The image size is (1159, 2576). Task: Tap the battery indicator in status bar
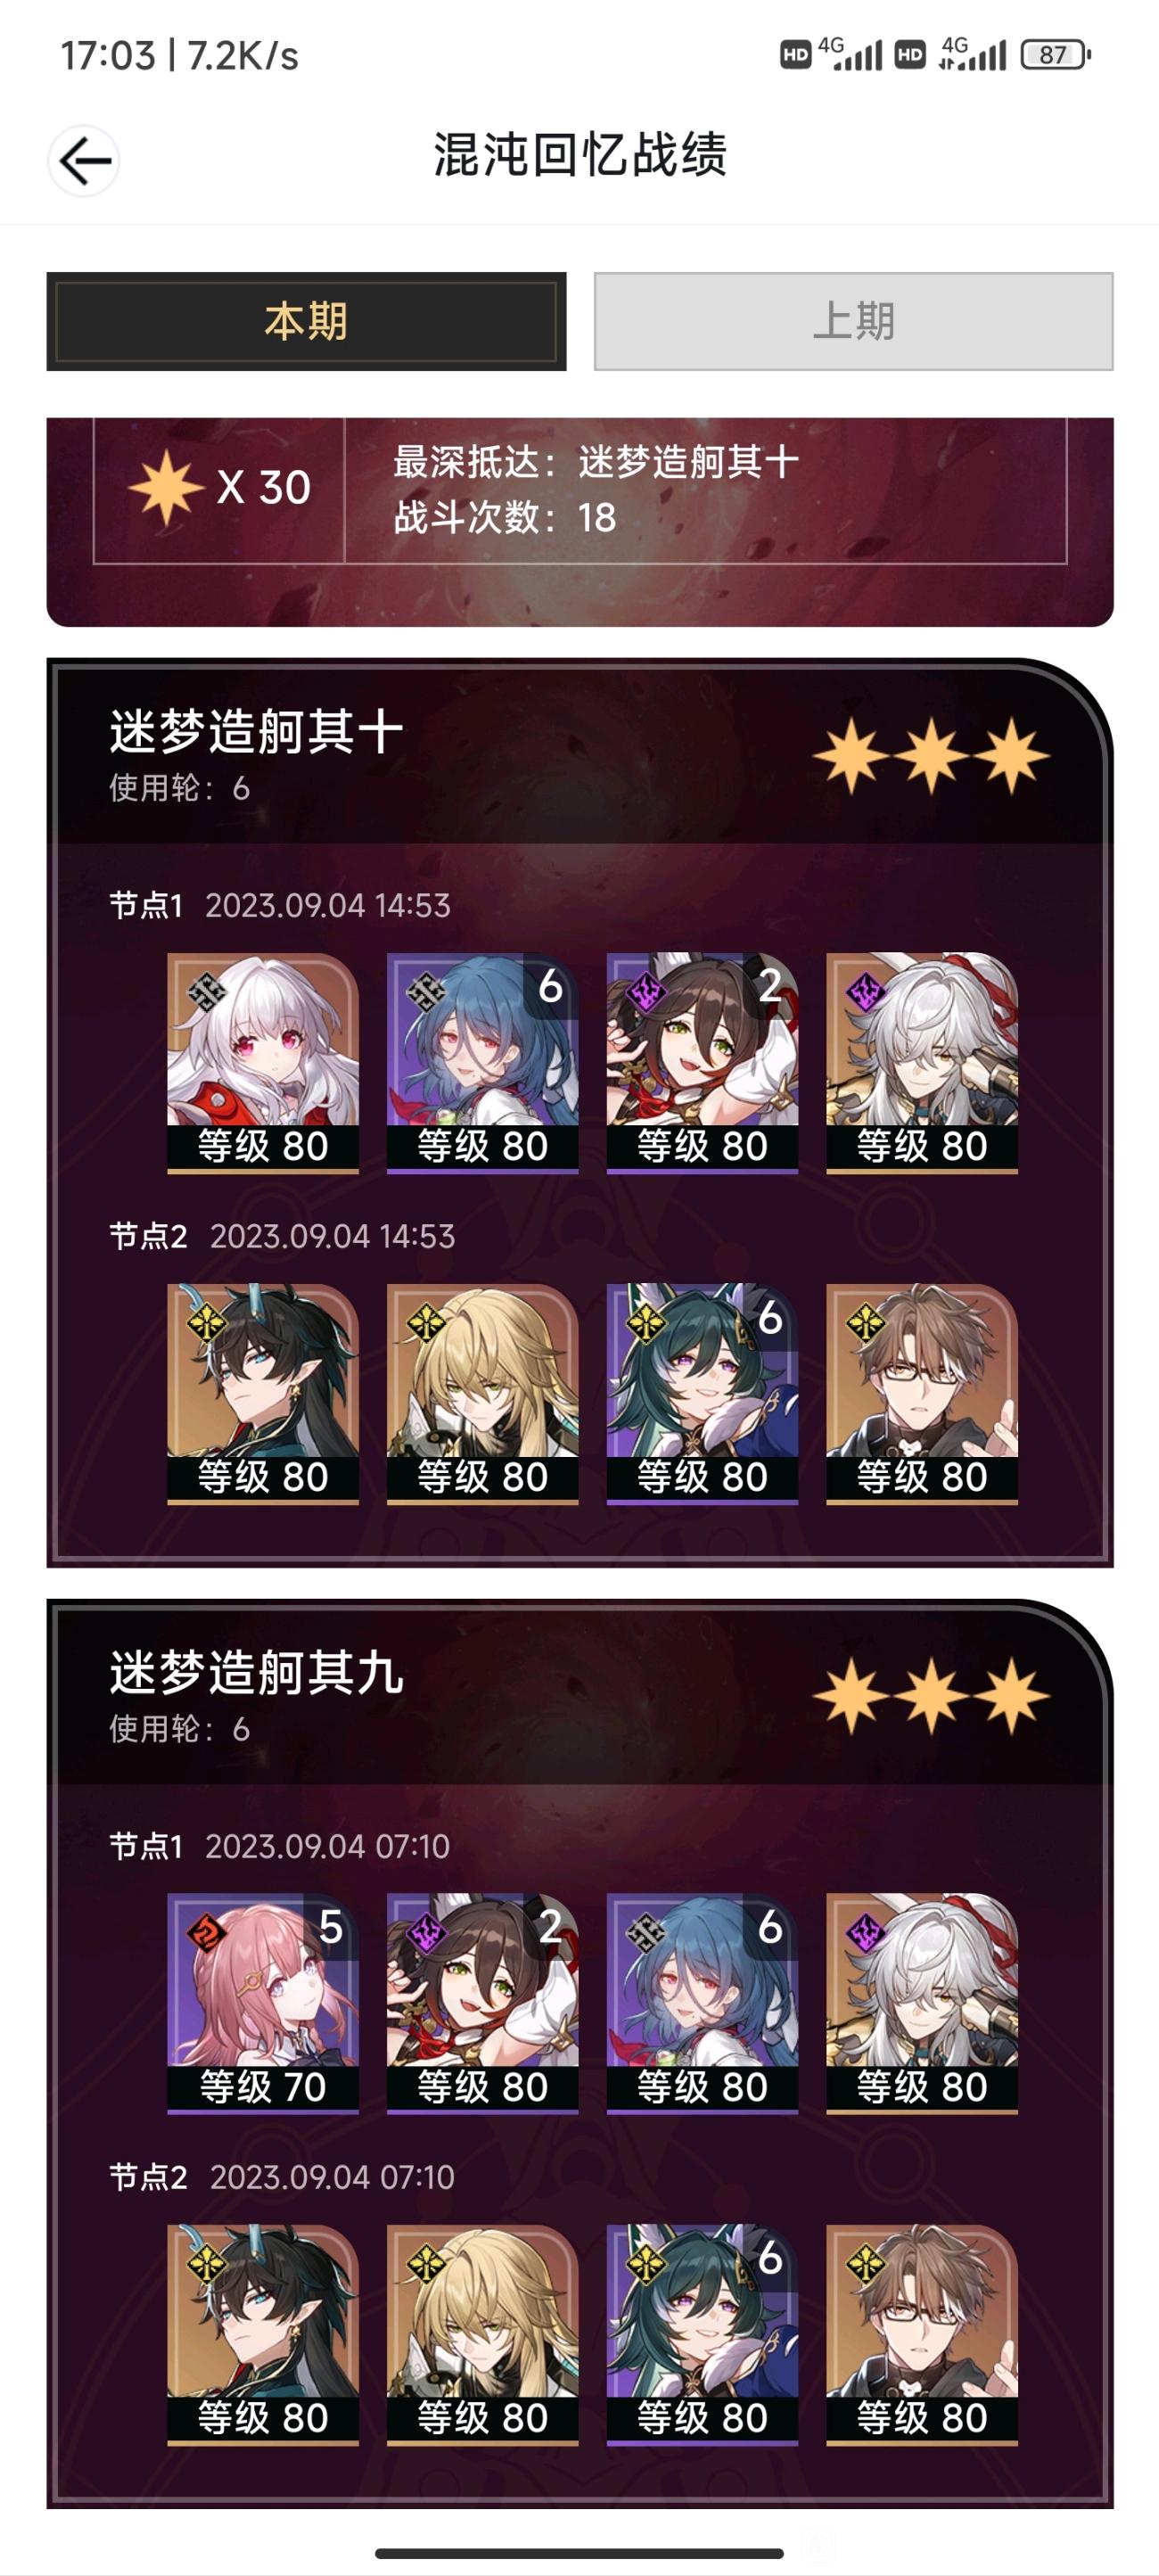[1055, 55]
